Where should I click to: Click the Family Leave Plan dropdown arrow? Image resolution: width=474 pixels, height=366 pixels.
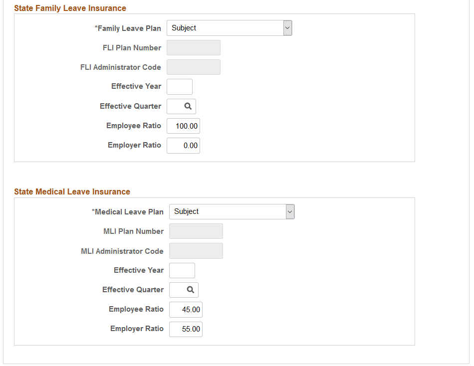[287, 28]
